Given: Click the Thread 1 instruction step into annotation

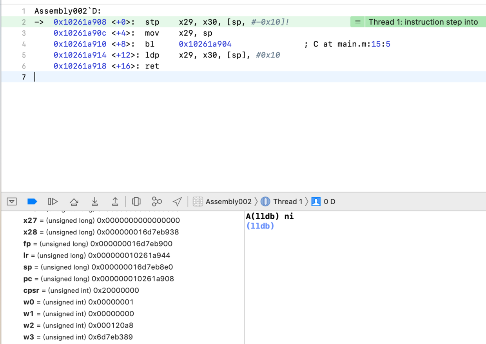Looking at the screenshot, I should (423, 22).
